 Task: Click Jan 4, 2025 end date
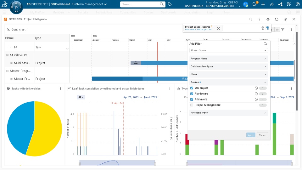[x=150, y=97]
